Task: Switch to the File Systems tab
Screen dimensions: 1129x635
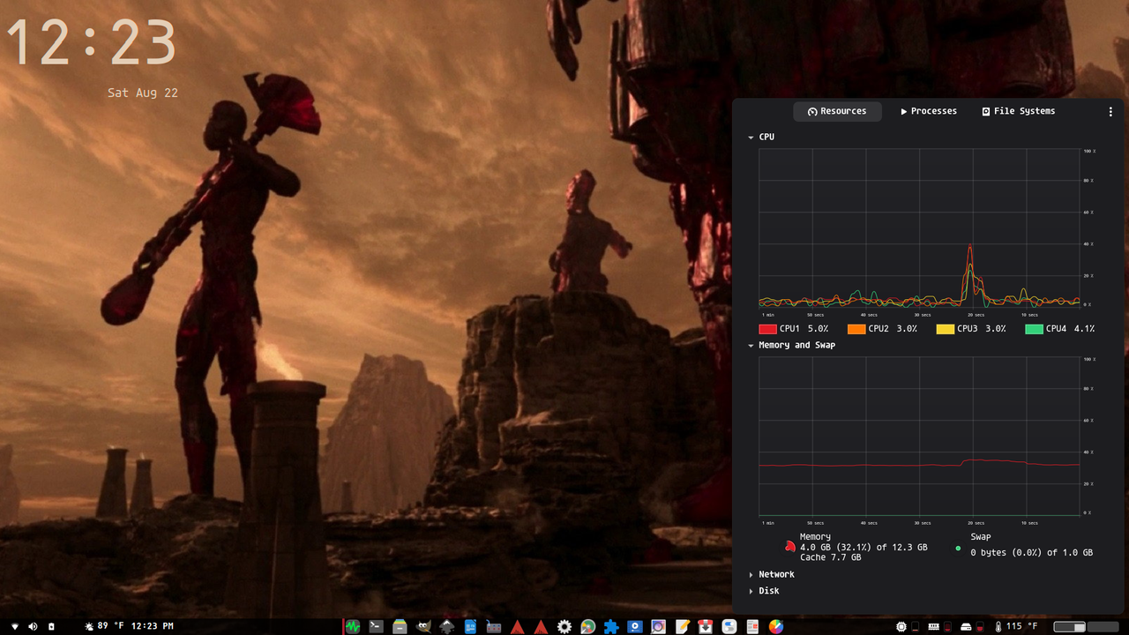Action: pyautogui.click(x=1019, y=111)
